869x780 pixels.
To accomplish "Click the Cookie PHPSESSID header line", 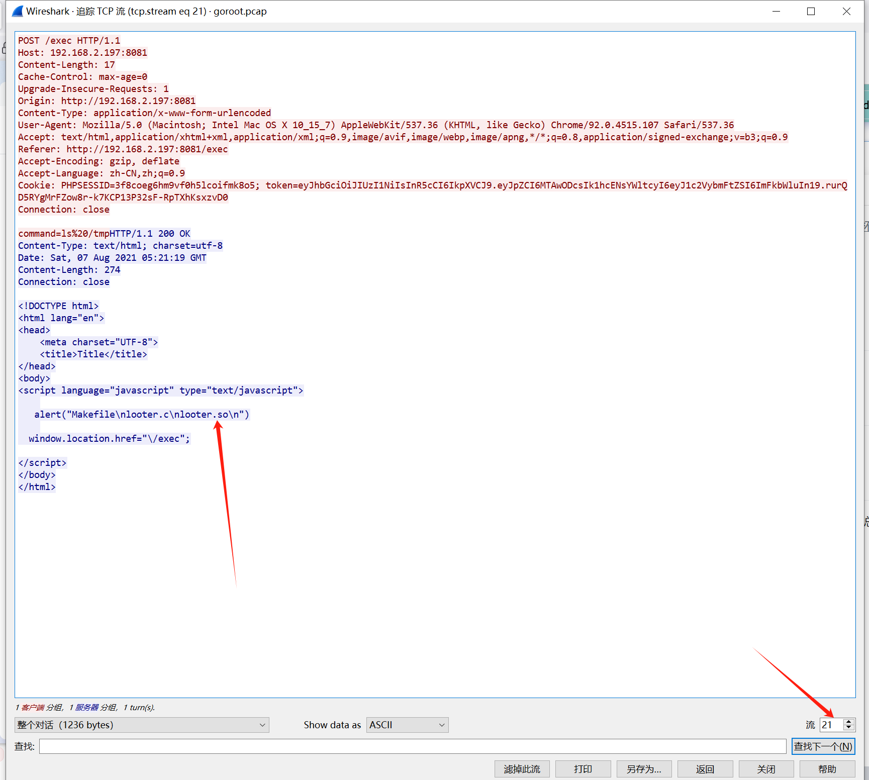I will pos(433,191).
